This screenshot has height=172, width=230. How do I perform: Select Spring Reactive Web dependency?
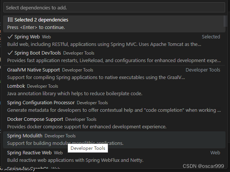[x=114, y=156]
